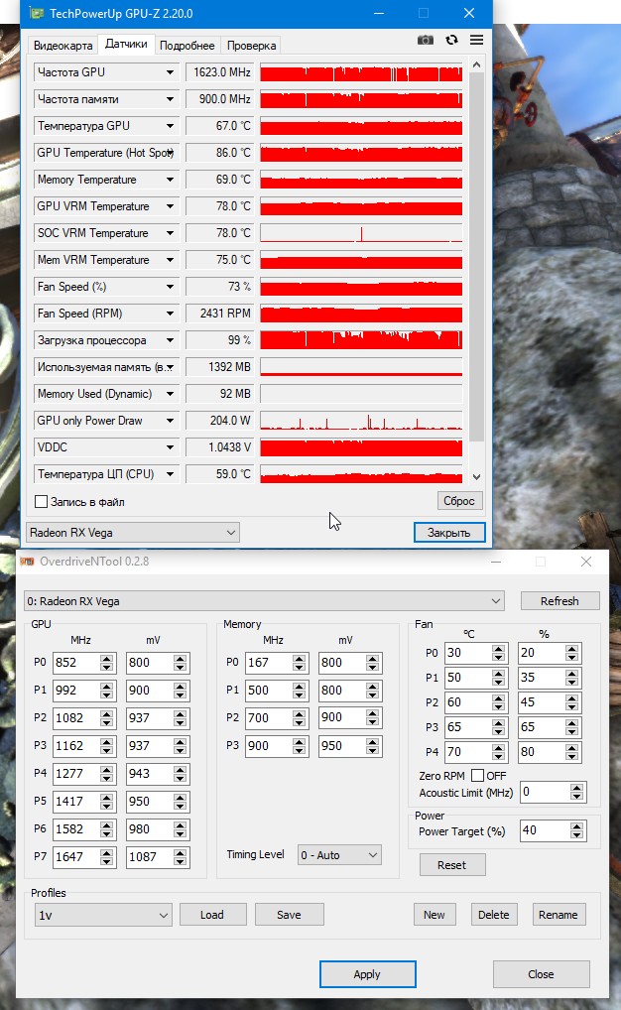Create a New profile
621x1010 pixels.
[x=435, y=915]
